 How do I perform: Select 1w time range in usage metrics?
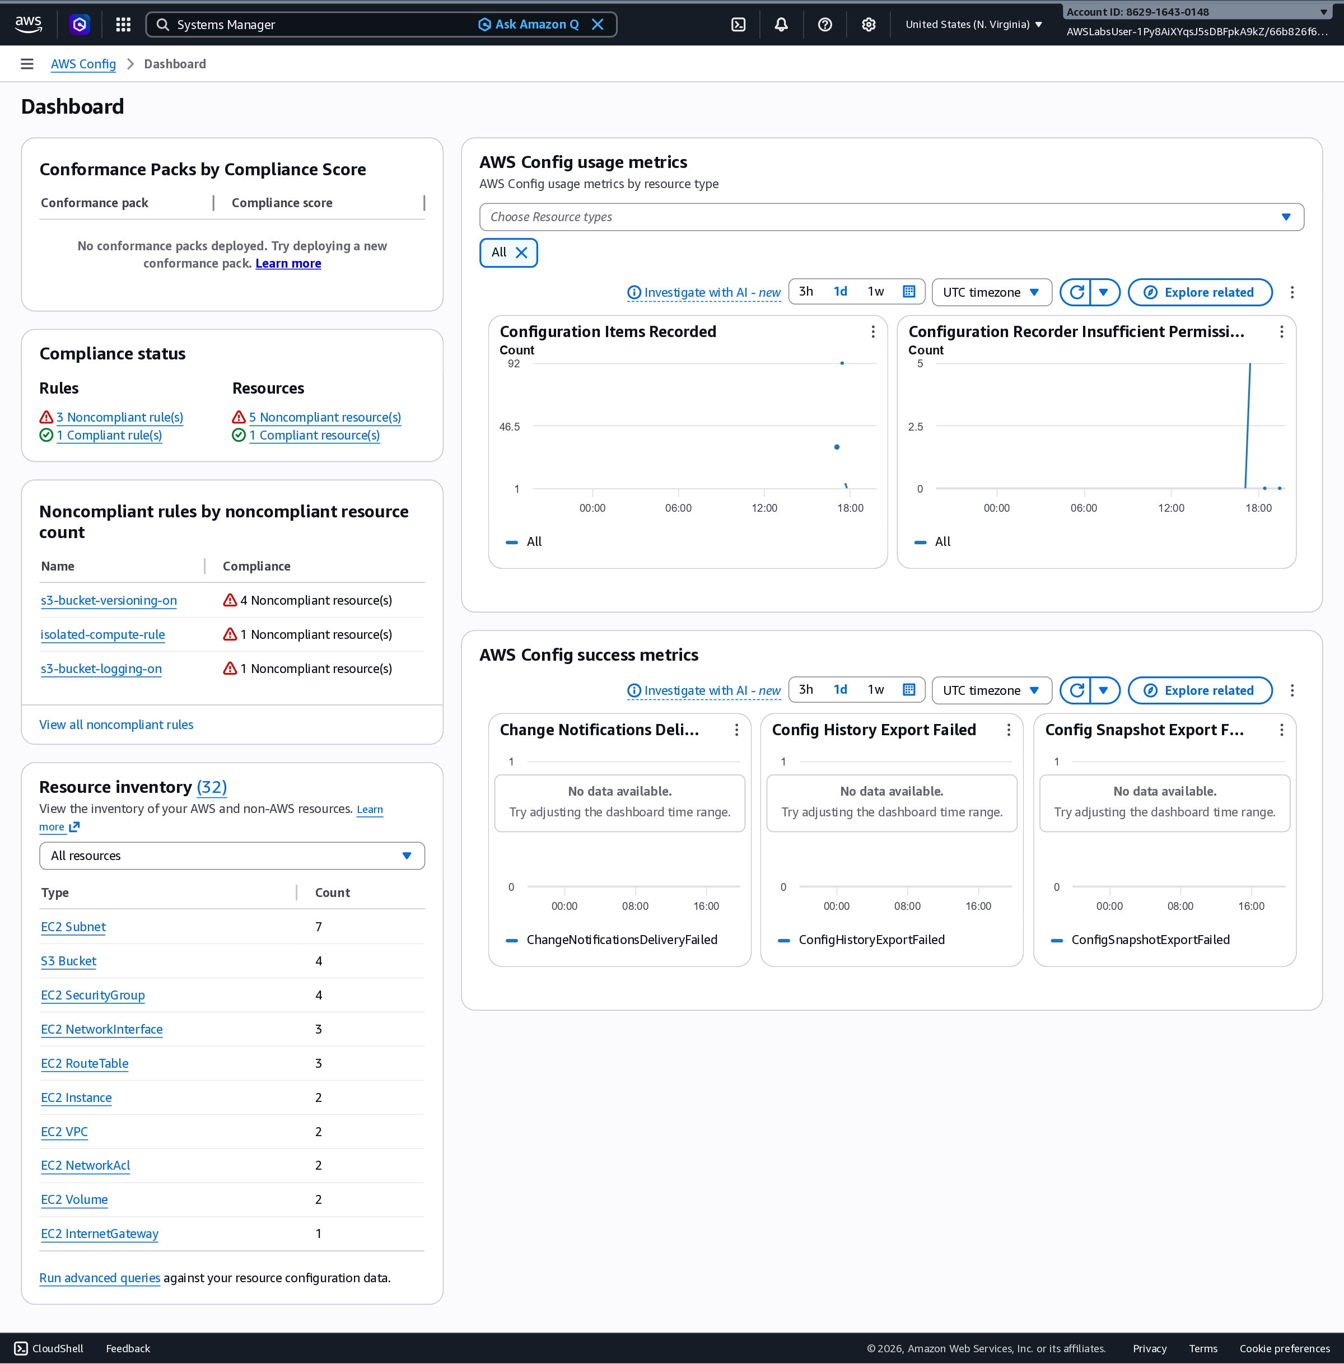coord(875,291)
